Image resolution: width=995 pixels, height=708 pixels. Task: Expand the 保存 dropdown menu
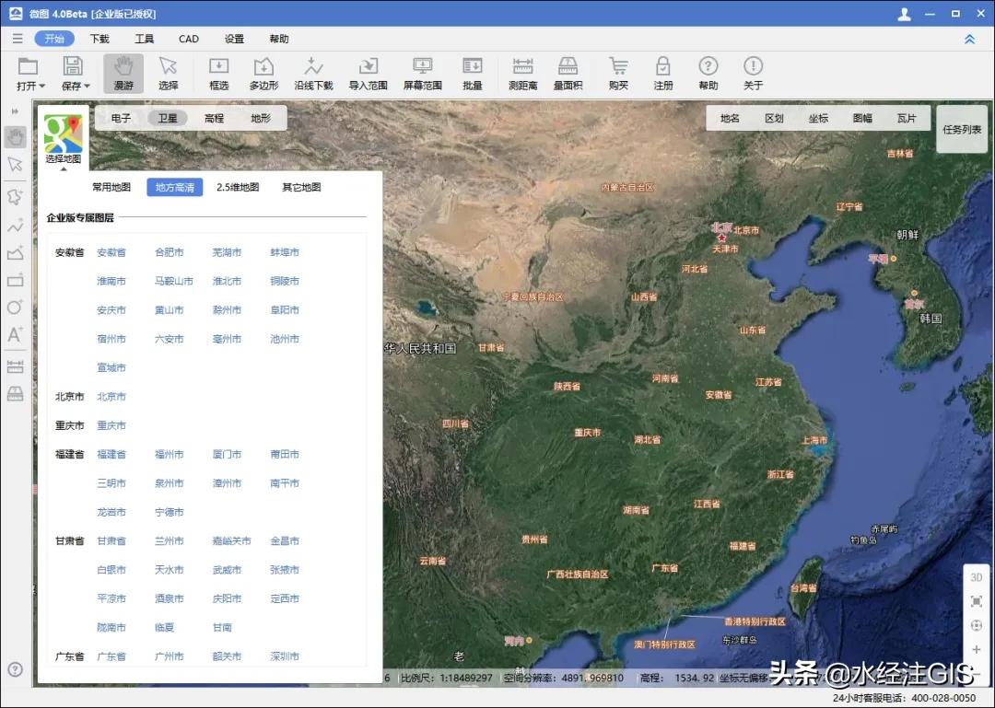87,87
